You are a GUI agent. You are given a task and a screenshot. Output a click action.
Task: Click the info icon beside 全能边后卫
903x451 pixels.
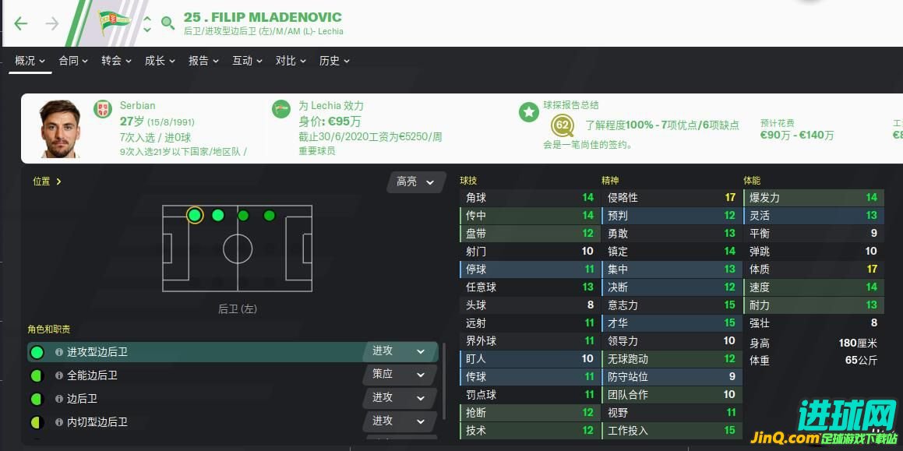point(58,375)
